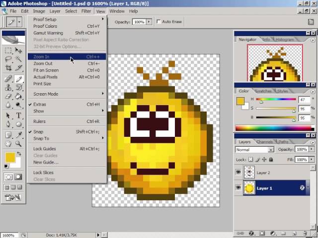Select the Type tool
Image resolution: width=318 pixels, height=238 pixels.
[18, 116]
